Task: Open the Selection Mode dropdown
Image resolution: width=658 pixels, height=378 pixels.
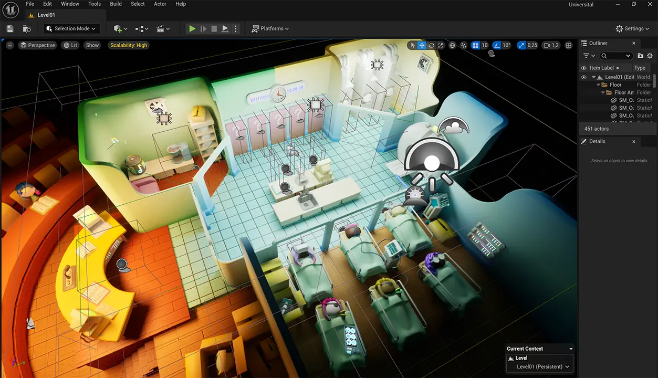Action: point(71,29)
